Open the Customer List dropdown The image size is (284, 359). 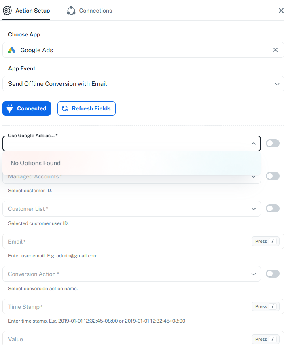[x=131, y=209]
